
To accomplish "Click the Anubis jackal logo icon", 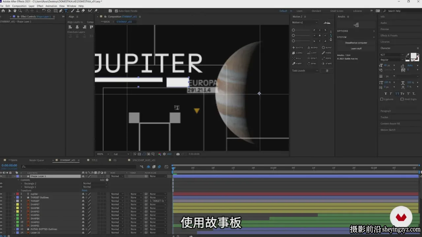I will point(356,25).
